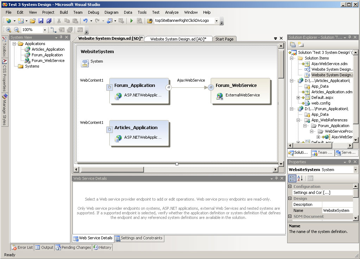Viewport: 360px width, 259px height.
Task: Start debugging with the green play icon
Action: click(132, 21)
